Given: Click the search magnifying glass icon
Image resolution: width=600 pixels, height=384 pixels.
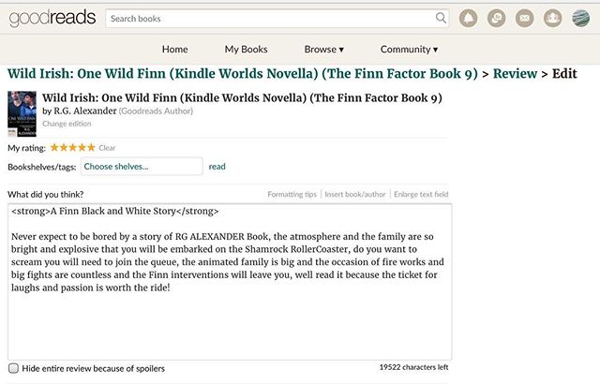Looking at the screenshot, I should (442, 18).
